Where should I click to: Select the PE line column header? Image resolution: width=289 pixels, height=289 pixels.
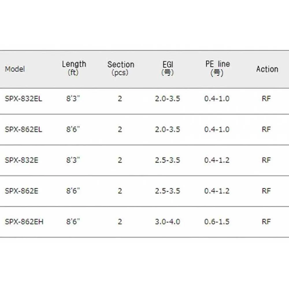tap(217, 68)
